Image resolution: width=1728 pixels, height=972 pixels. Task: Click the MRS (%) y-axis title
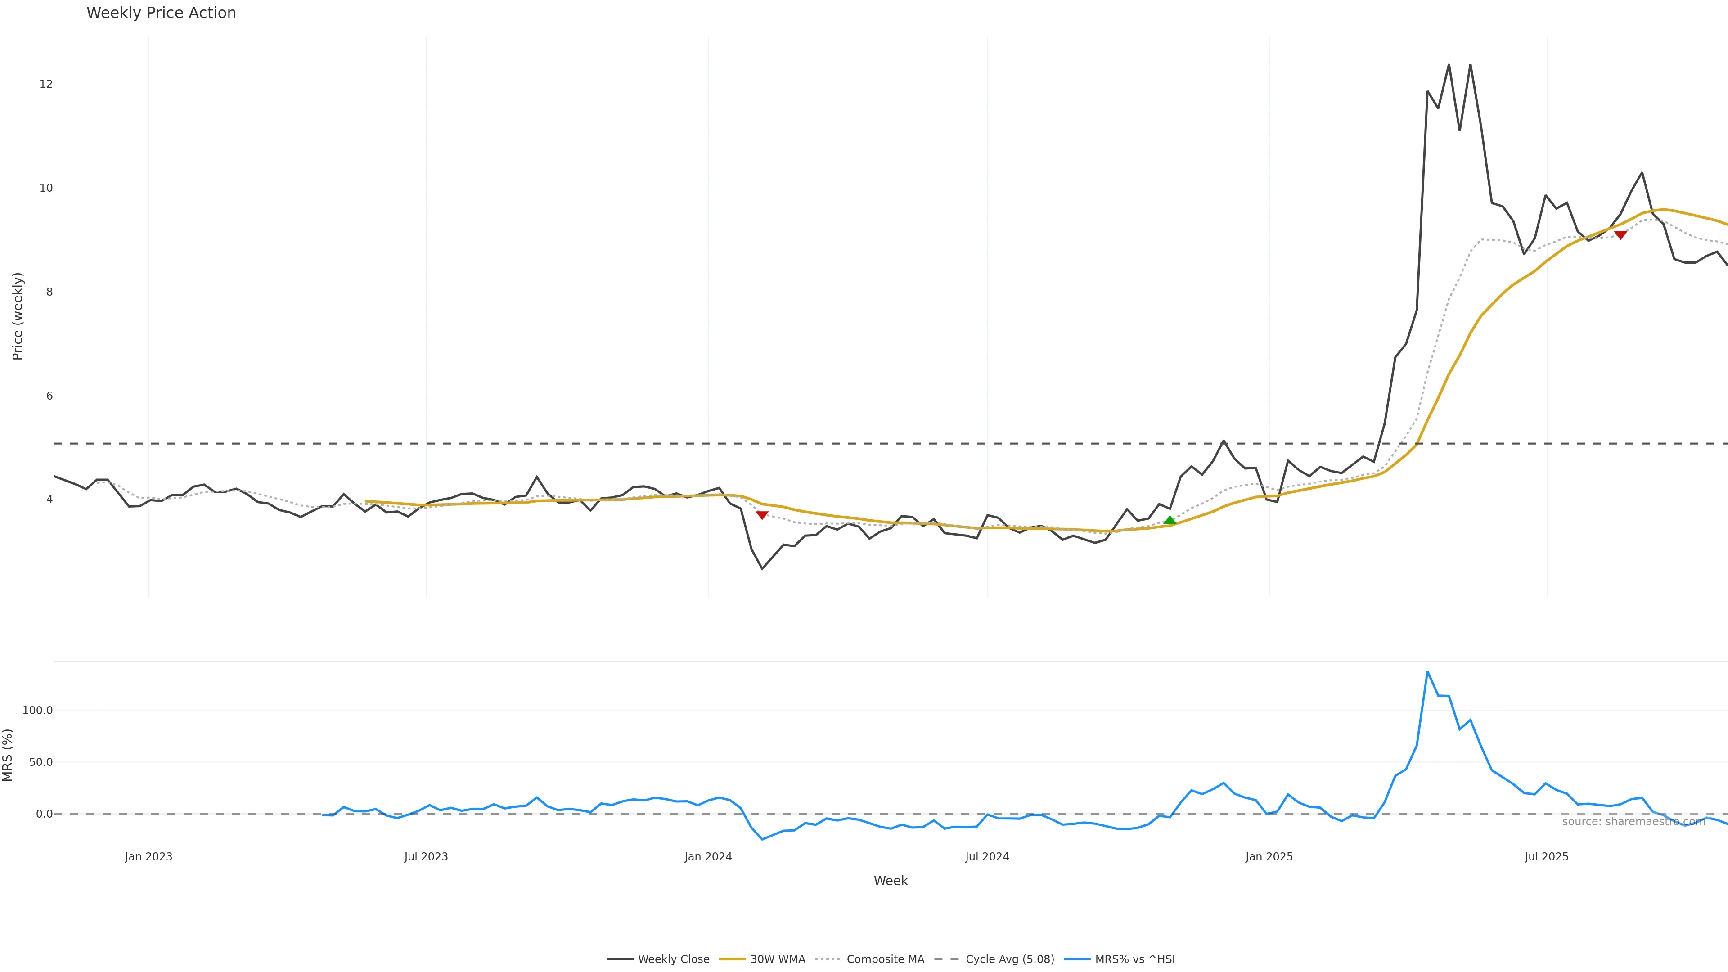[x=8, y=755]
